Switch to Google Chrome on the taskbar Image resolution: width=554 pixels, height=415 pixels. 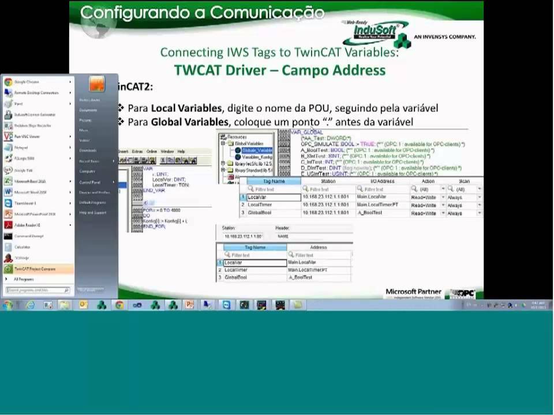pyautogui.click(x=119, y=305)
